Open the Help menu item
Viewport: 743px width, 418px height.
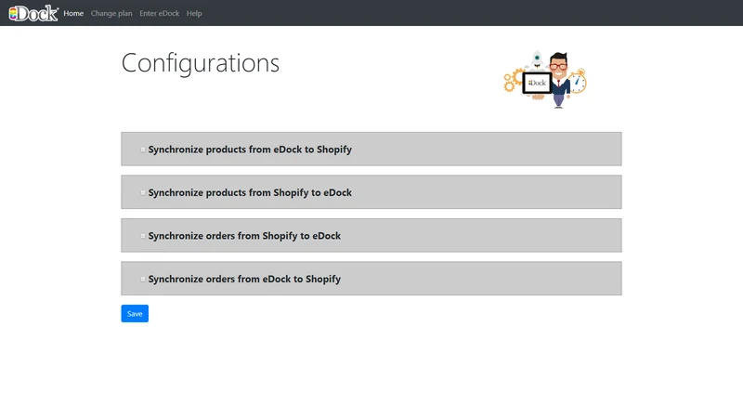click(x=194, y=13)
